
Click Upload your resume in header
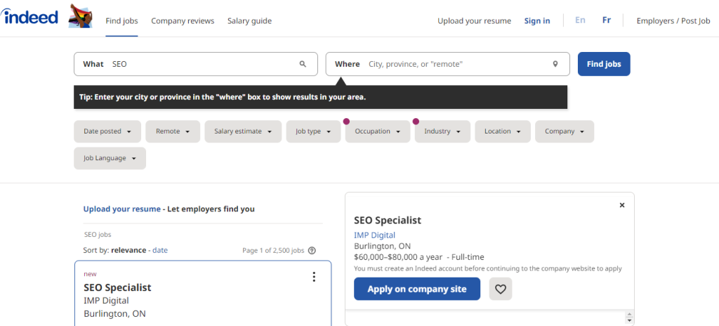[x=474, y=20]
